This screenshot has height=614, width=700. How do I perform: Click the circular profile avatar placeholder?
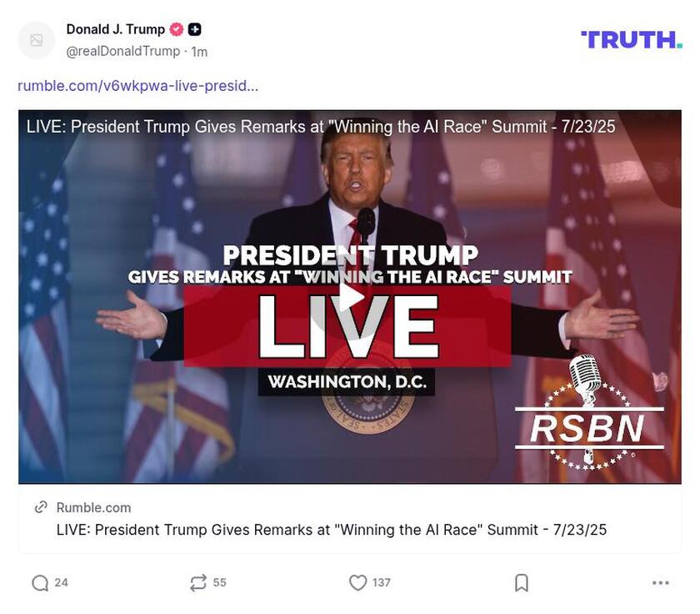click(x=34, y=40)
